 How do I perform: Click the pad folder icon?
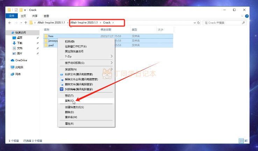point(46,45)
